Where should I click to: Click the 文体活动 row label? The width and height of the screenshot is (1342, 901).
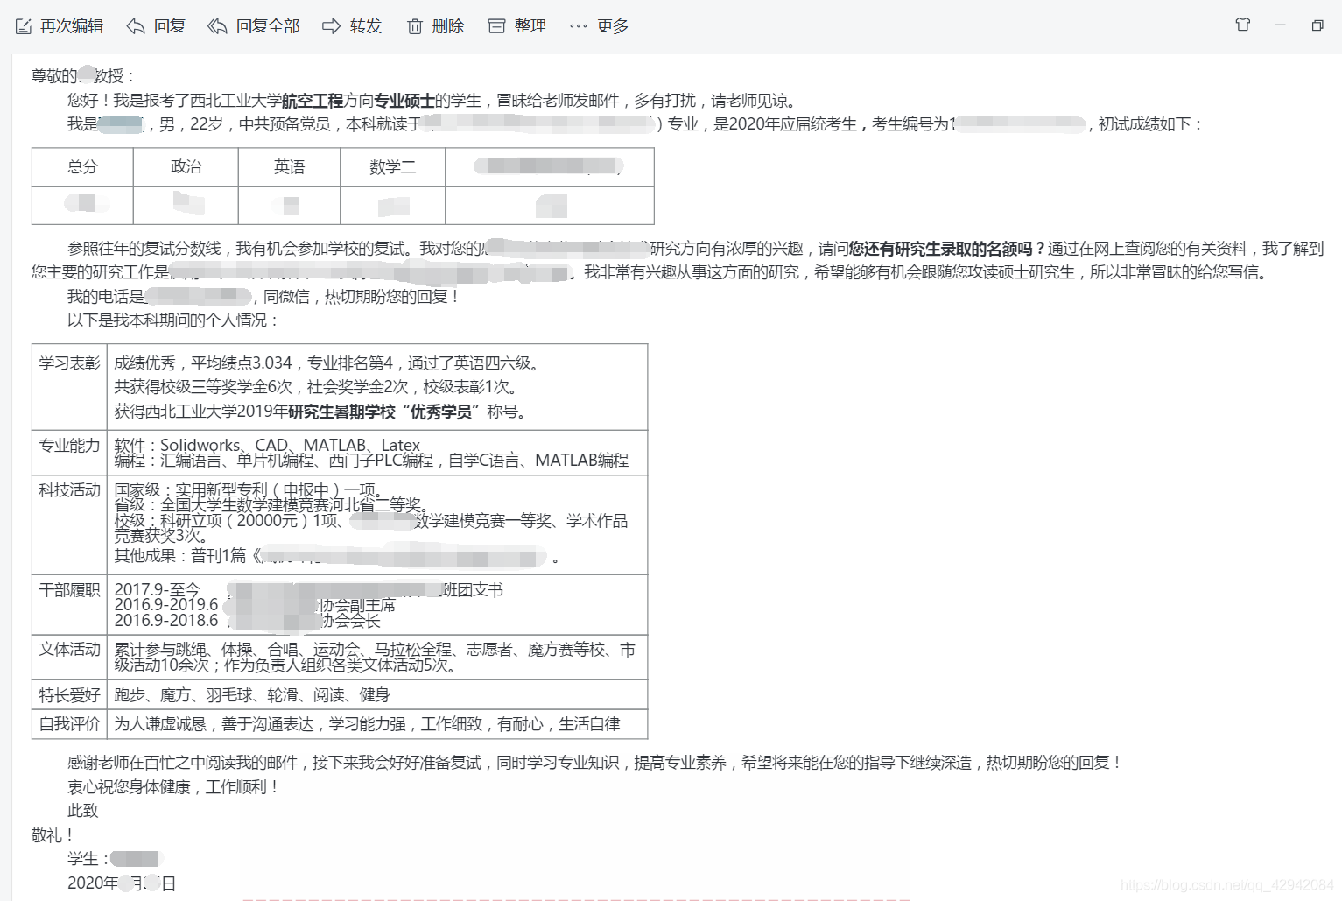pos(69,650)
